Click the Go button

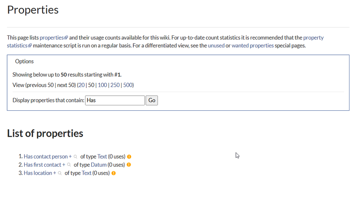[x=152, y=101]
